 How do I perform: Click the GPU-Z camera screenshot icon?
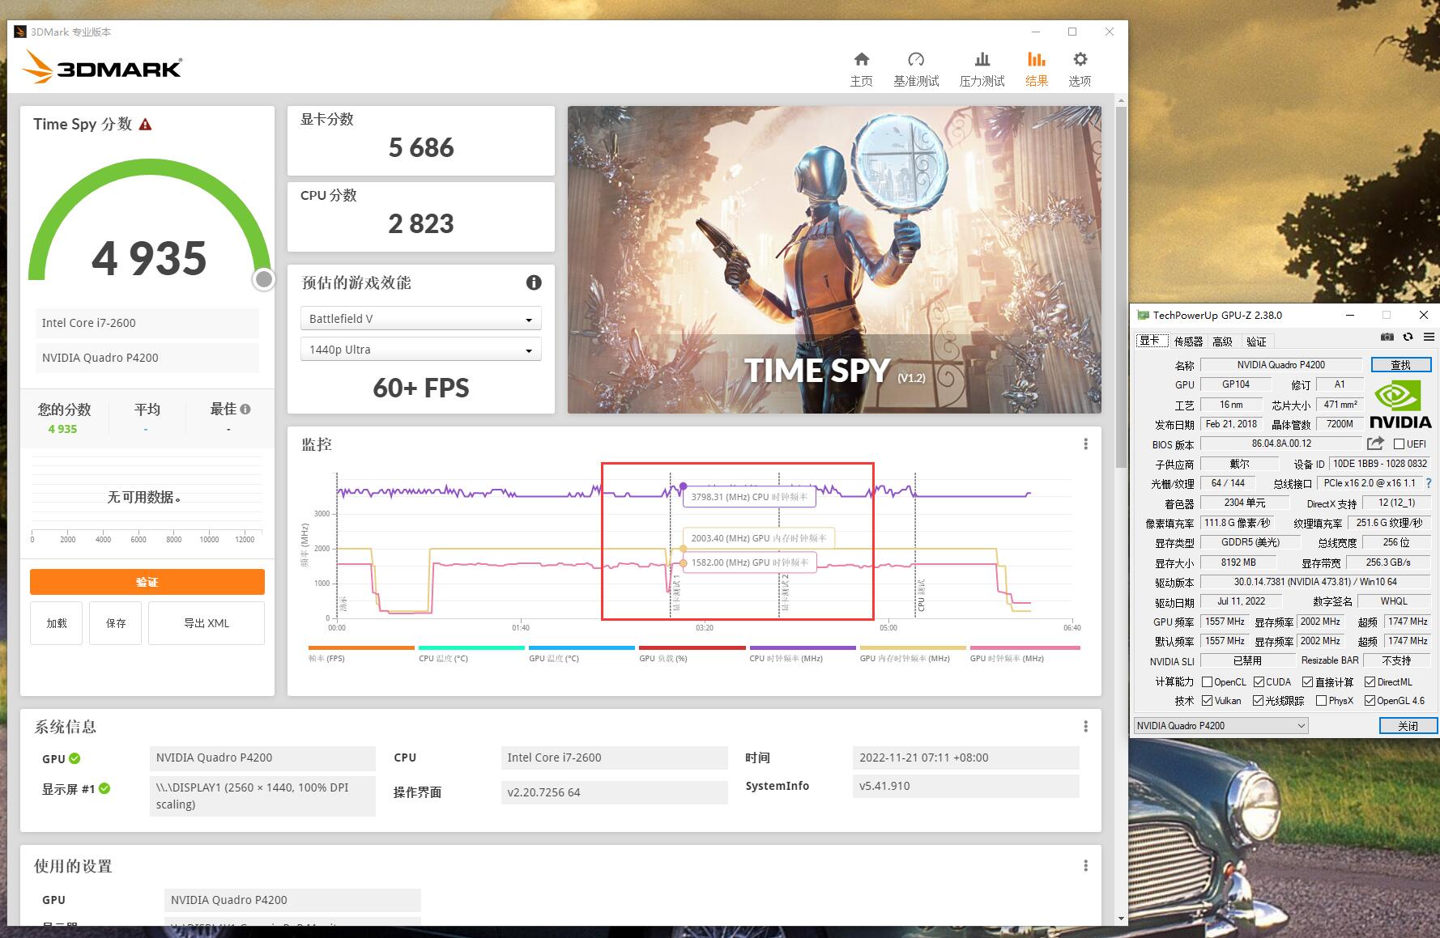(1387, 337)
